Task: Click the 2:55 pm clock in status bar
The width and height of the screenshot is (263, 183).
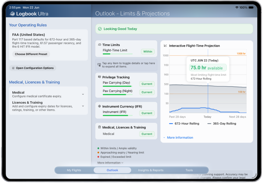Action: click(x=15, y=8)
